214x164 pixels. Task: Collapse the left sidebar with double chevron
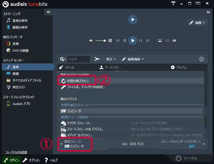click(x=49, y=12)
